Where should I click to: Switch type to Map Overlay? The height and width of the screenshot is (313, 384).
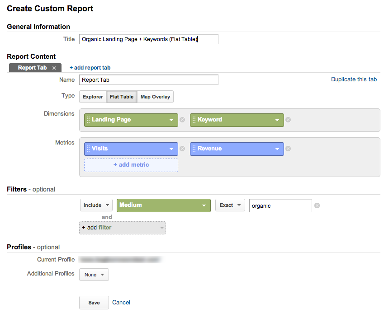click(155, 97)
